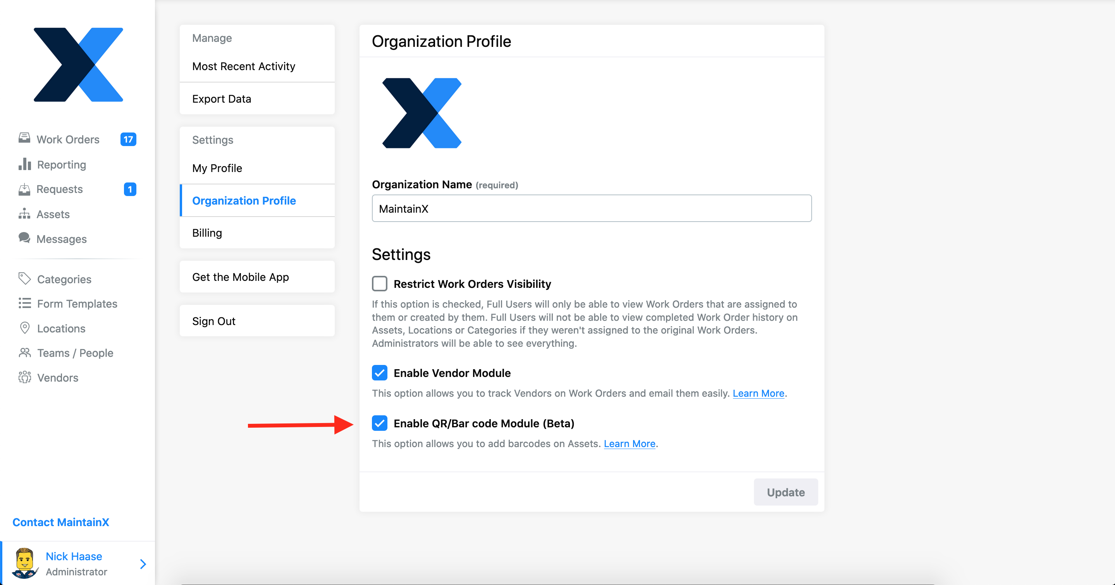The height and width of the screenshot is (585, 1115).
Task: Click the Categories tag icon
Action: click(25, 279)
